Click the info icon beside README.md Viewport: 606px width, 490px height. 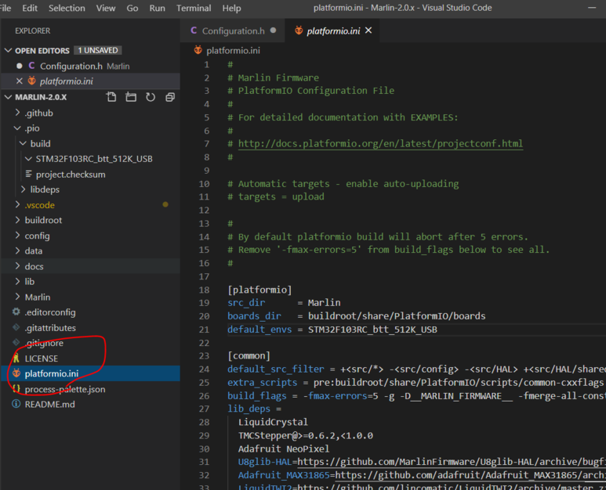[16, 404]
